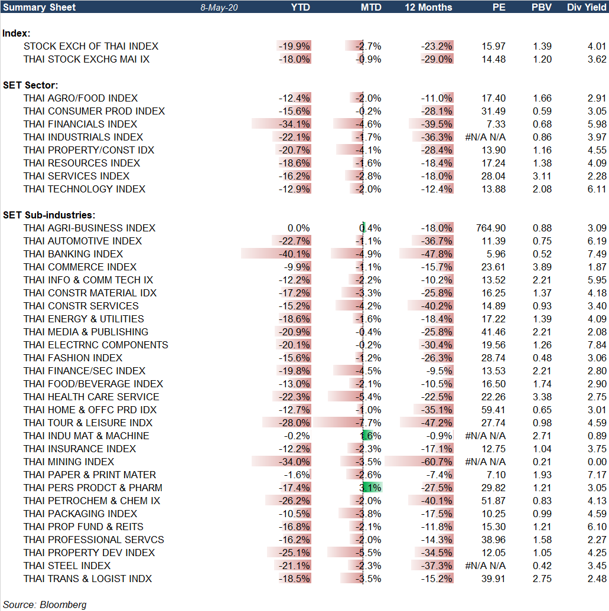Select row 'THAI FOOD/BEVERAGE INDEX'

click(305, 384)
